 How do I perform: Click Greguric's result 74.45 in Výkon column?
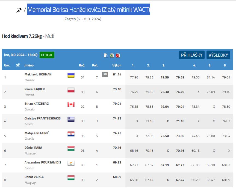pyautogui.click(x=117, y=133)
